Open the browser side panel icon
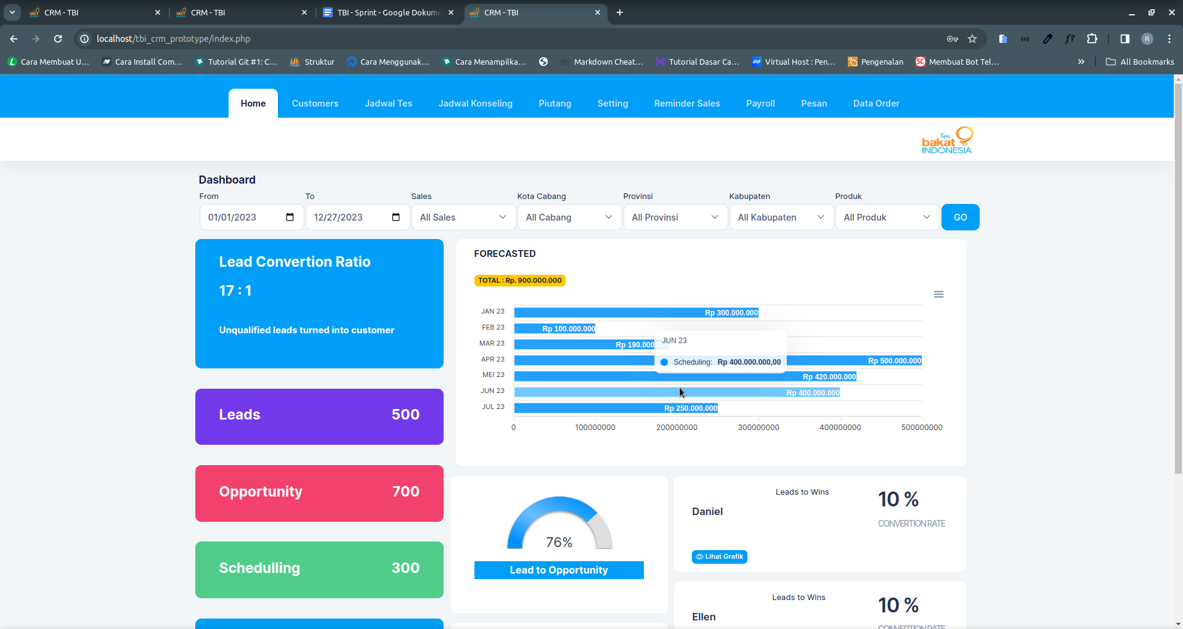Screen dimensions: 1183x629 tap(1124, 39)
